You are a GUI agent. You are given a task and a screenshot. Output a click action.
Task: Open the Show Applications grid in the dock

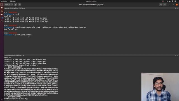pos(2,99)
